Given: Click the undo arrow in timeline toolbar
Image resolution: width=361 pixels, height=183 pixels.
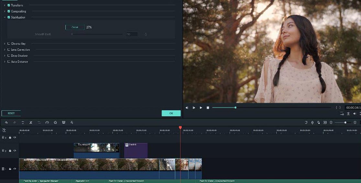Looking at the screenshot, I should pyautogui.click(x=6, y=122).
